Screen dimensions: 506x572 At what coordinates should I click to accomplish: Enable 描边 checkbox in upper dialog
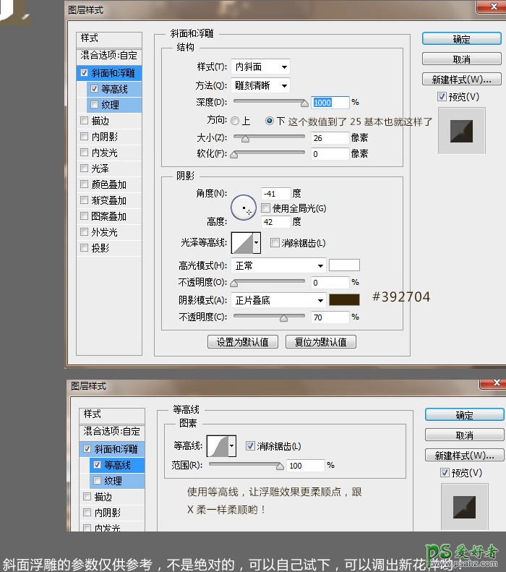(84, 120)
